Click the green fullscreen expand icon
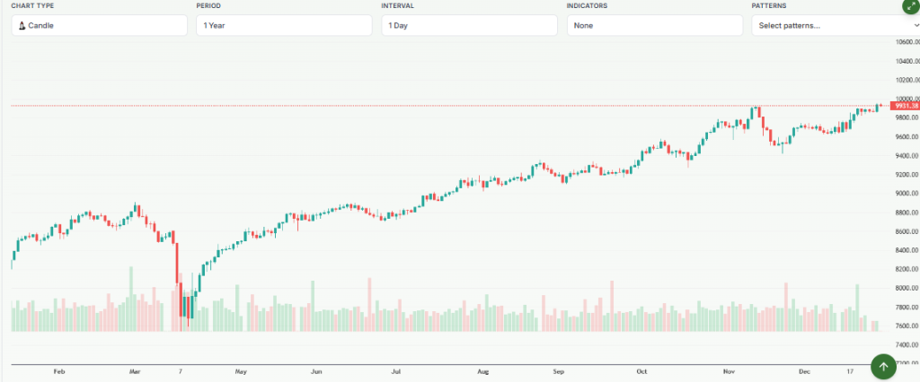This screenshot has width=920, height=382. click(910, 5)
